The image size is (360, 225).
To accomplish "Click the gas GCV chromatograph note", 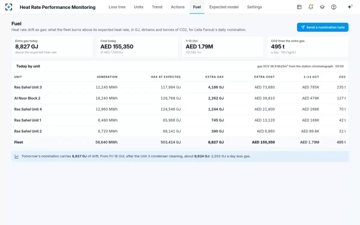I will tap(300, 66).
